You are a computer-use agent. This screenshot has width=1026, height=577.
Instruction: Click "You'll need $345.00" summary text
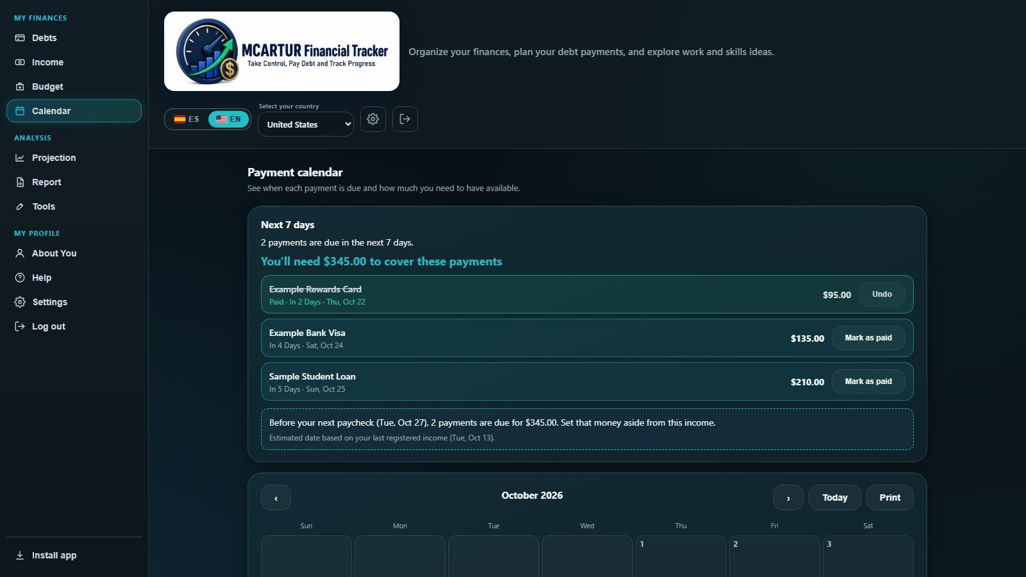point(382,262)
